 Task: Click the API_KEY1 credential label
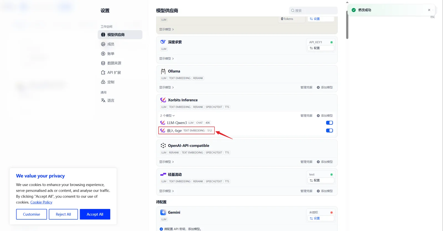tap(316, 42)
